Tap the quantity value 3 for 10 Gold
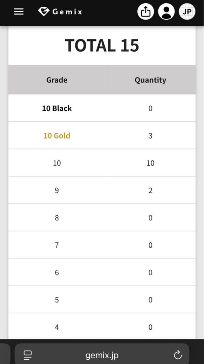Screen dimensions: 204x364 pos(150,135)
